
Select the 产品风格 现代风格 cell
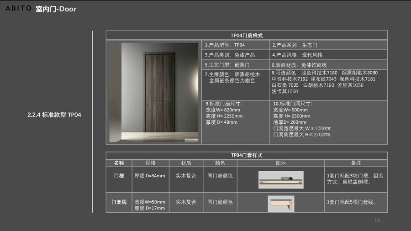click(328, 55)
